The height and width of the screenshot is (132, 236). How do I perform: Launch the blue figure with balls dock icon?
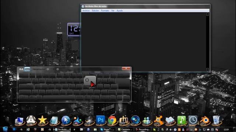coord(77,121)
